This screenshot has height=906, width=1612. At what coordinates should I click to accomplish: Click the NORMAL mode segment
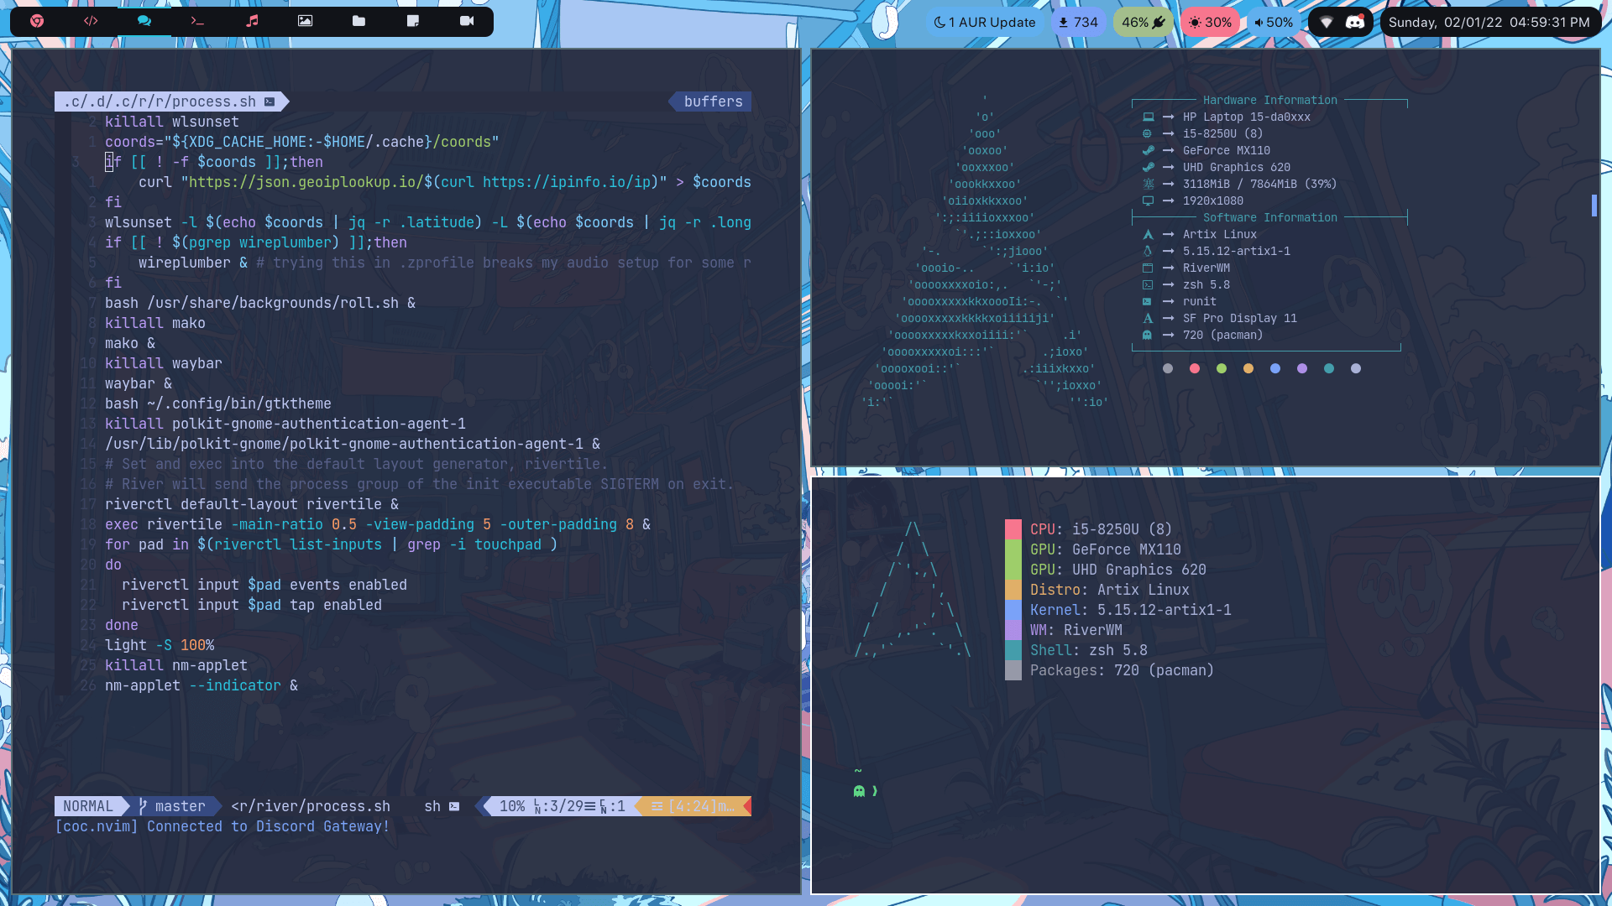pyautogui.click(x=88, y=805)
